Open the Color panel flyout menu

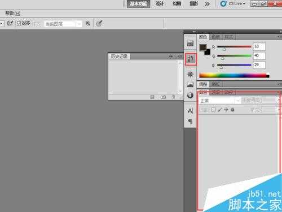tap(279, 37)
